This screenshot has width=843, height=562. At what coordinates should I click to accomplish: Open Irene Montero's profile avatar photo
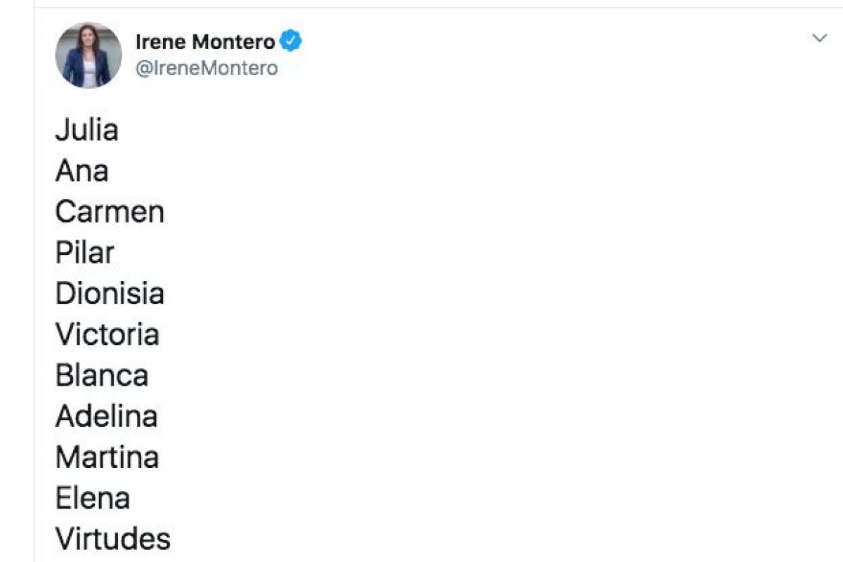(x=89, y=55)
